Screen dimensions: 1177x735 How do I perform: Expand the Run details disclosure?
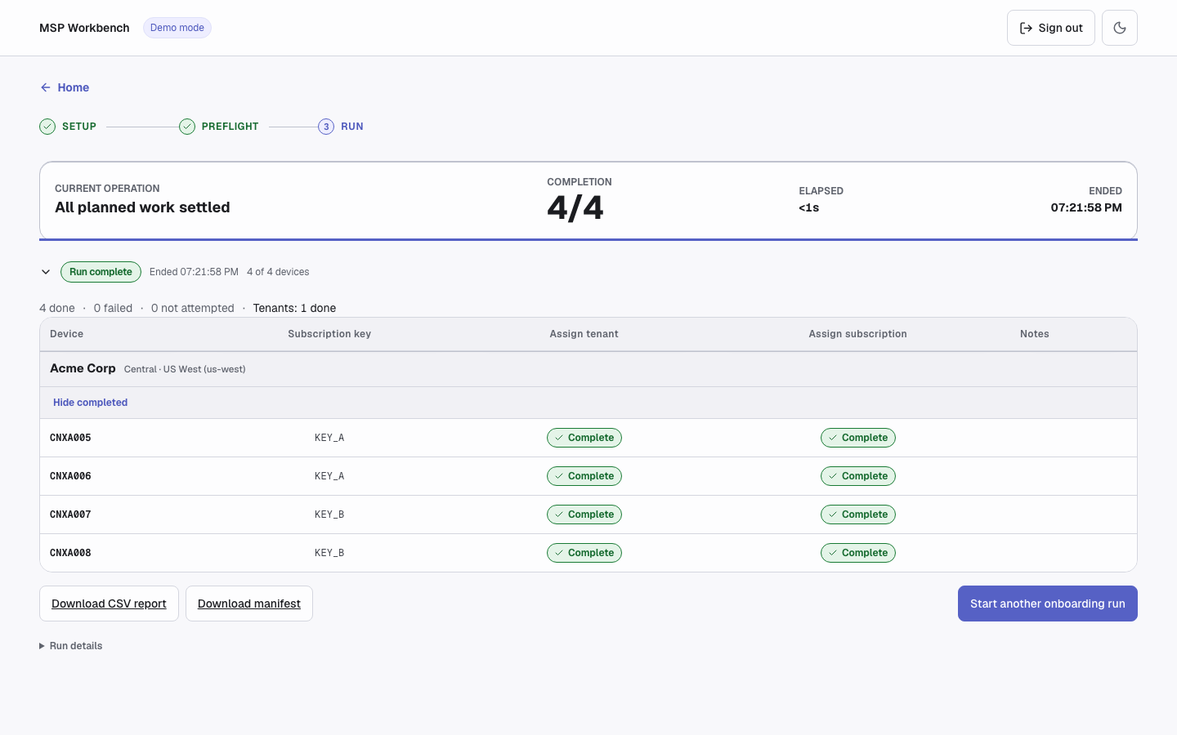pyautogui.click(x=71, y=646)
